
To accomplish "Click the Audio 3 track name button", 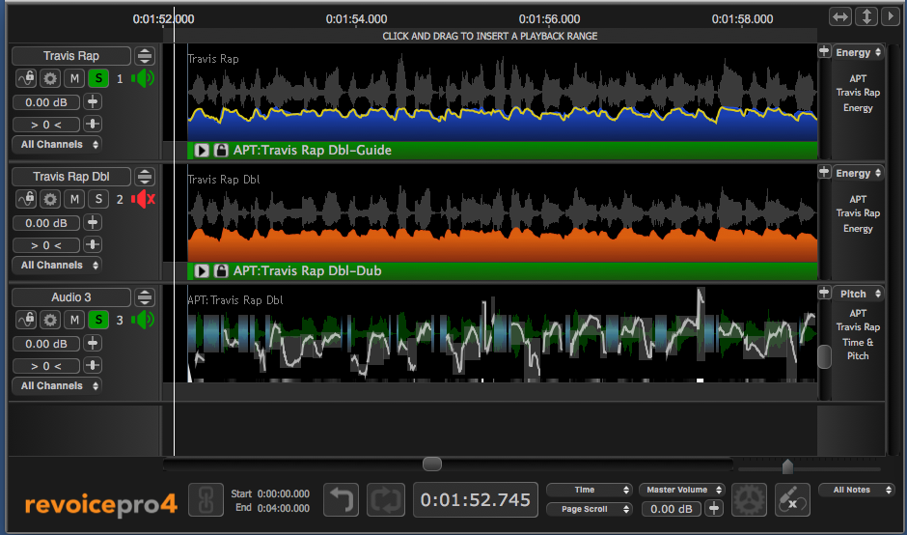I will 71,297.
